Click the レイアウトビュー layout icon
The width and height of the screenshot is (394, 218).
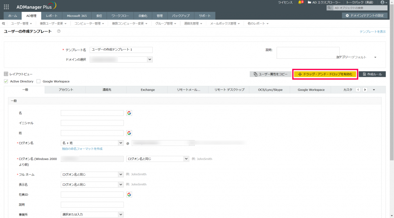tap(6, 74)
